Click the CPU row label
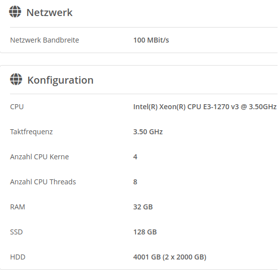Screen dimensions: 278x270 (x=17, y=107)
